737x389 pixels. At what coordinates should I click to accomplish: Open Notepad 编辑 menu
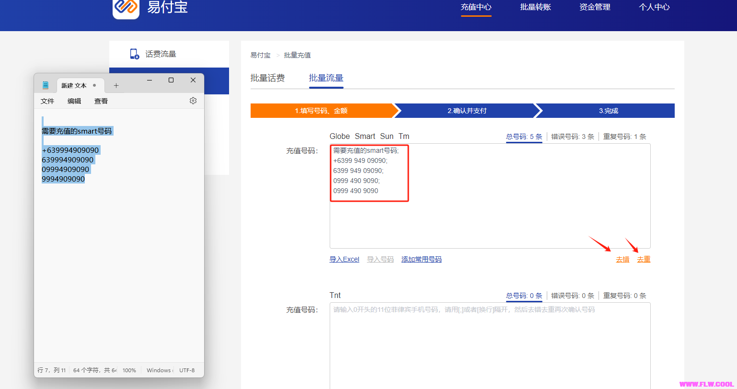(74, 101)
